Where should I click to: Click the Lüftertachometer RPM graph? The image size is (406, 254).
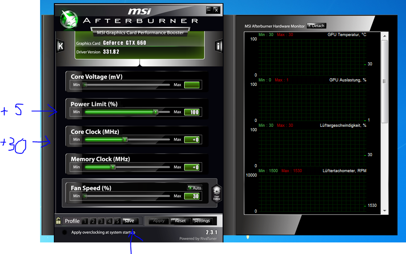pyautogui.click(x=312, y=193)
